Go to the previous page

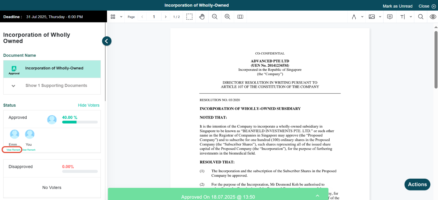click(142, 17)
